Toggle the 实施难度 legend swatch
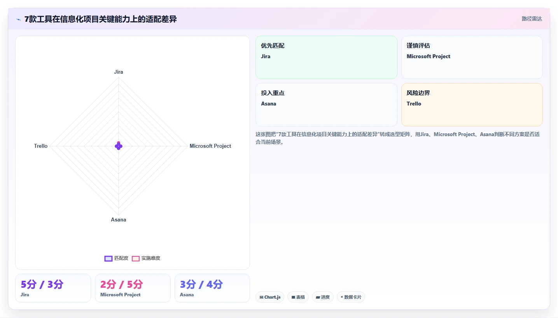This screenshot has height=318, width=558. click(x=136, y=259)
